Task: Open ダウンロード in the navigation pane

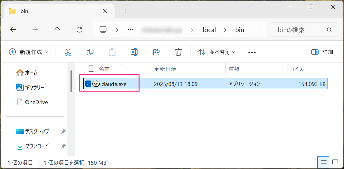Action: [x=33, y=146]
